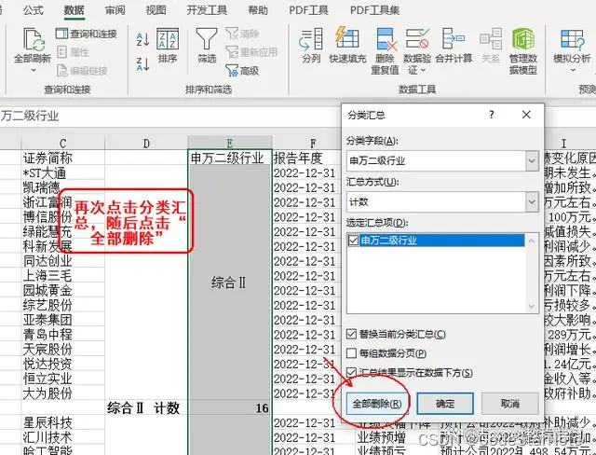Expand 模拟分析 dropdown arrow
The height and width of the screenshot is (455, 596).
pyautogui.click(x=573, y=70)
